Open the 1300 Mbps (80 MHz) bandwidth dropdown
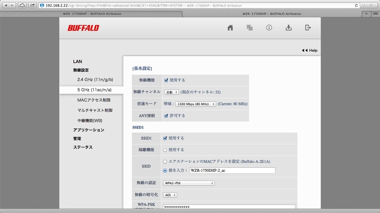This screenshot has height=213, width=380. coord(196,104)
